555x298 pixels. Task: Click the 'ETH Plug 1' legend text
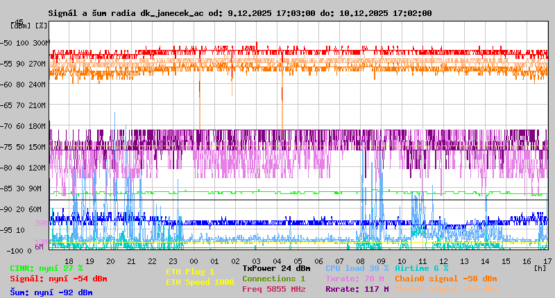click(190, 272)
